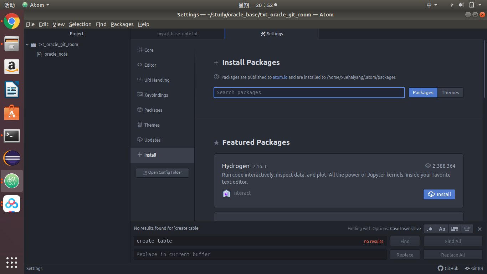Open the Atom application menu dropdown

36,5
